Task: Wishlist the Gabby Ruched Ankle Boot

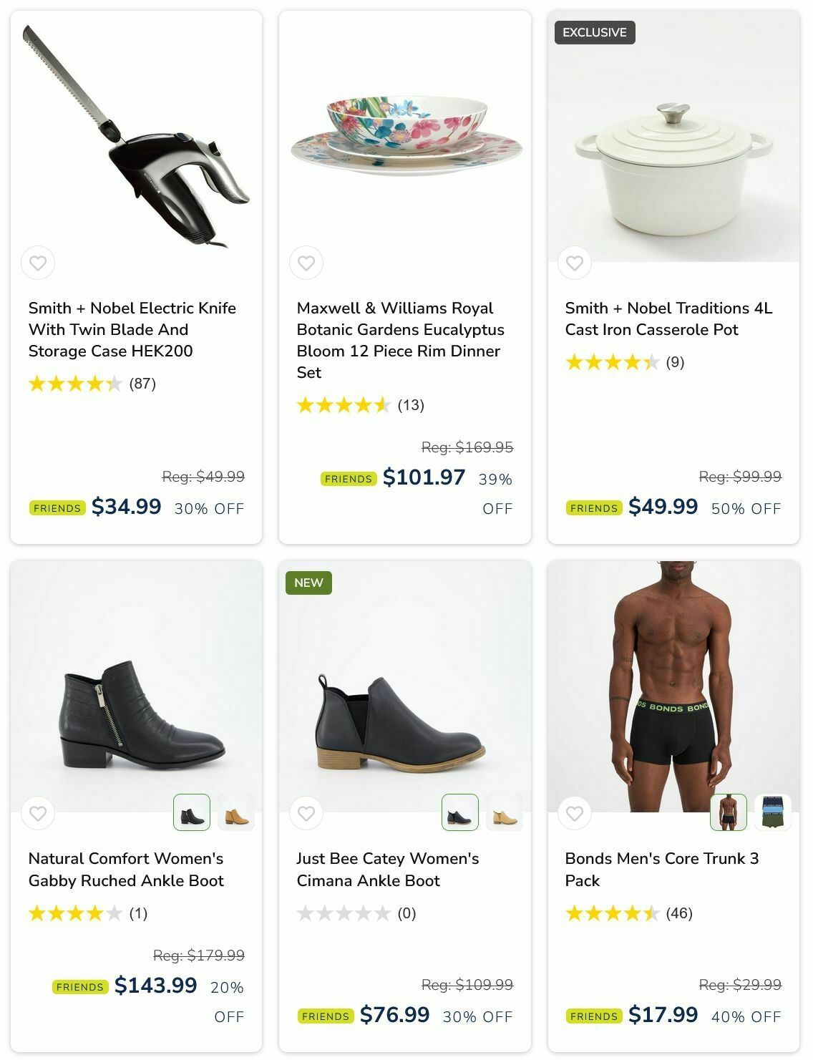Action: [38, 814]
